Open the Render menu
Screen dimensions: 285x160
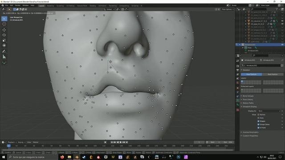coord(18,6)
